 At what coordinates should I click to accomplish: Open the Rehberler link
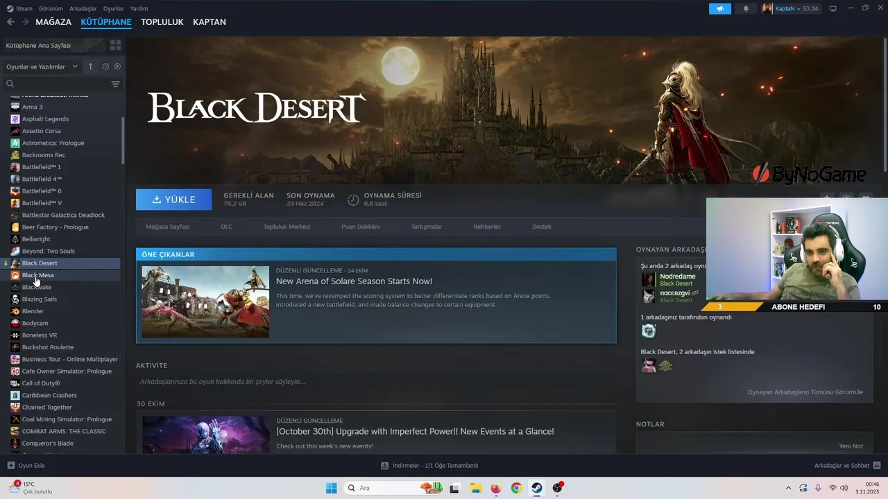487,227
